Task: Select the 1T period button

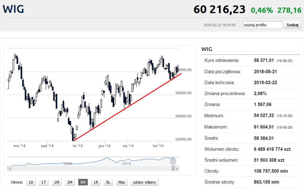Action: coord(44,182)
